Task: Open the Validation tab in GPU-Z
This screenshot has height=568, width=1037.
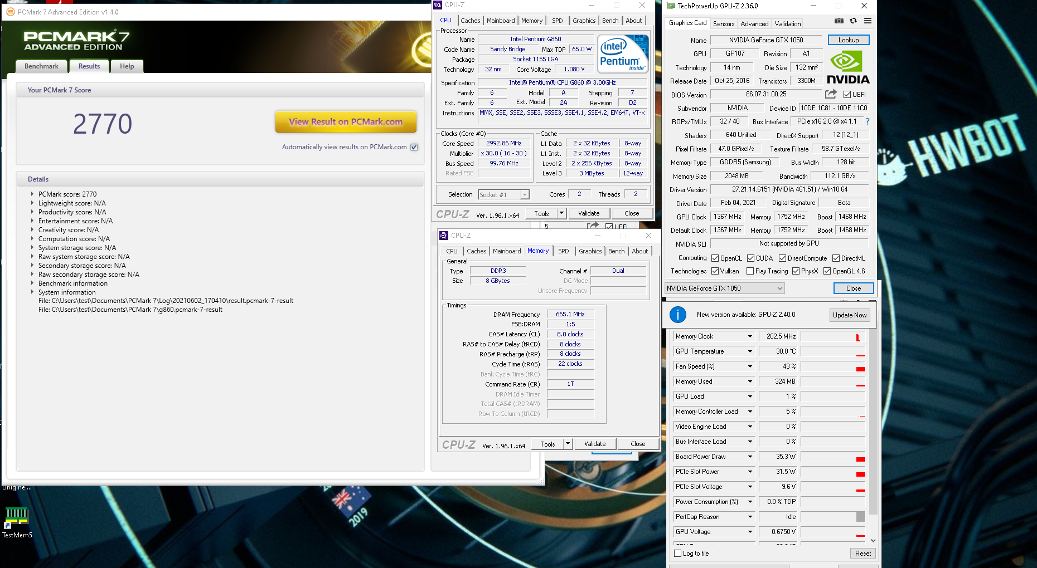Action: [x=787, y=24]
